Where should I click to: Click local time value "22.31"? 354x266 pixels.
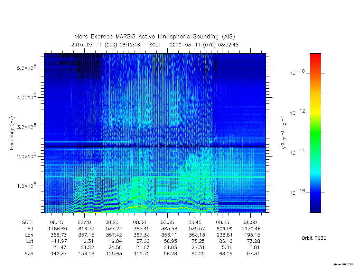pyautogui.click(x=198, y=247)
